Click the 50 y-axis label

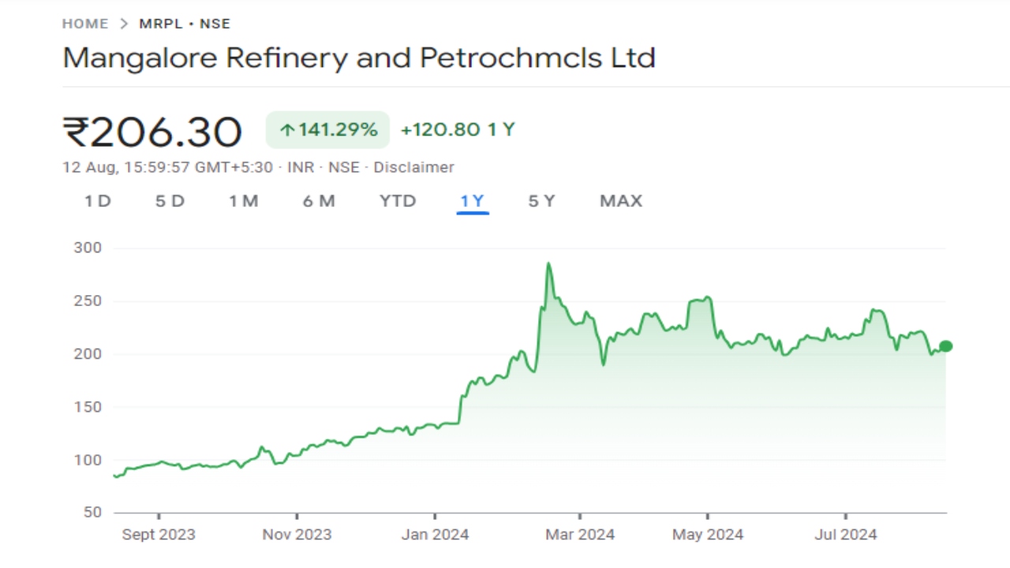[93, 513]
